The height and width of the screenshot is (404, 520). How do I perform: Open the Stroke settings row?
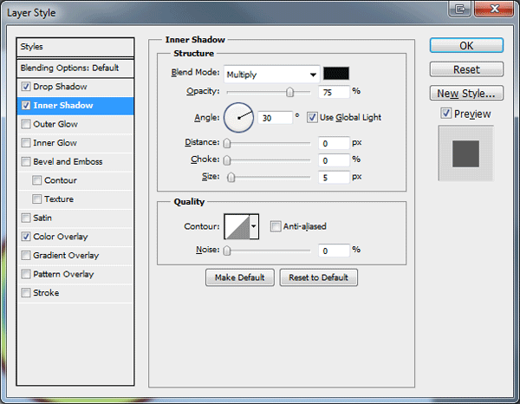75,293
